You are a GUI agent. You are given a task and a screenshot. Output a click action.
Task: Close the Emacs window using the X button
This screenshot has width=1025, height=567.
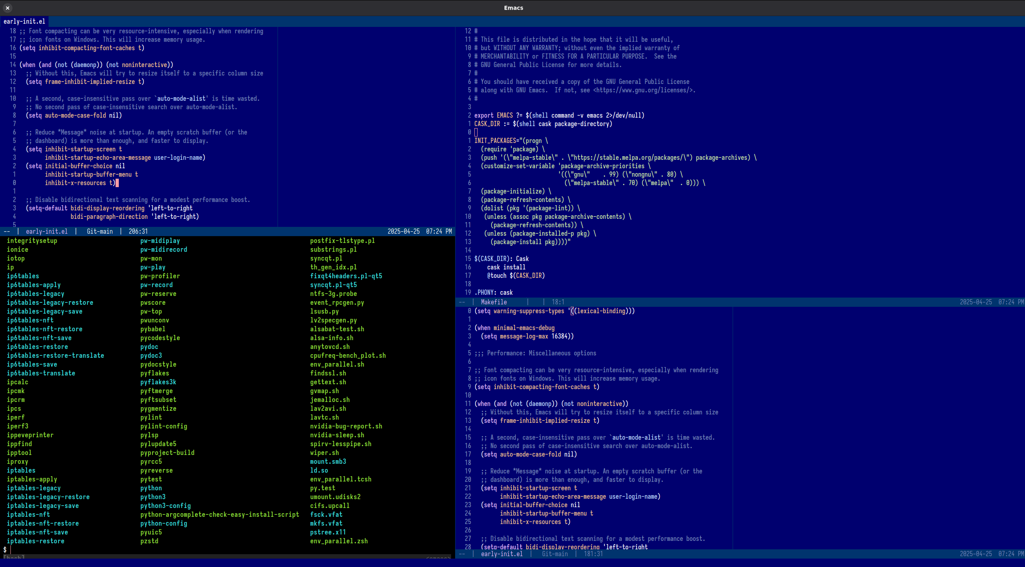(x=7, y=8)
